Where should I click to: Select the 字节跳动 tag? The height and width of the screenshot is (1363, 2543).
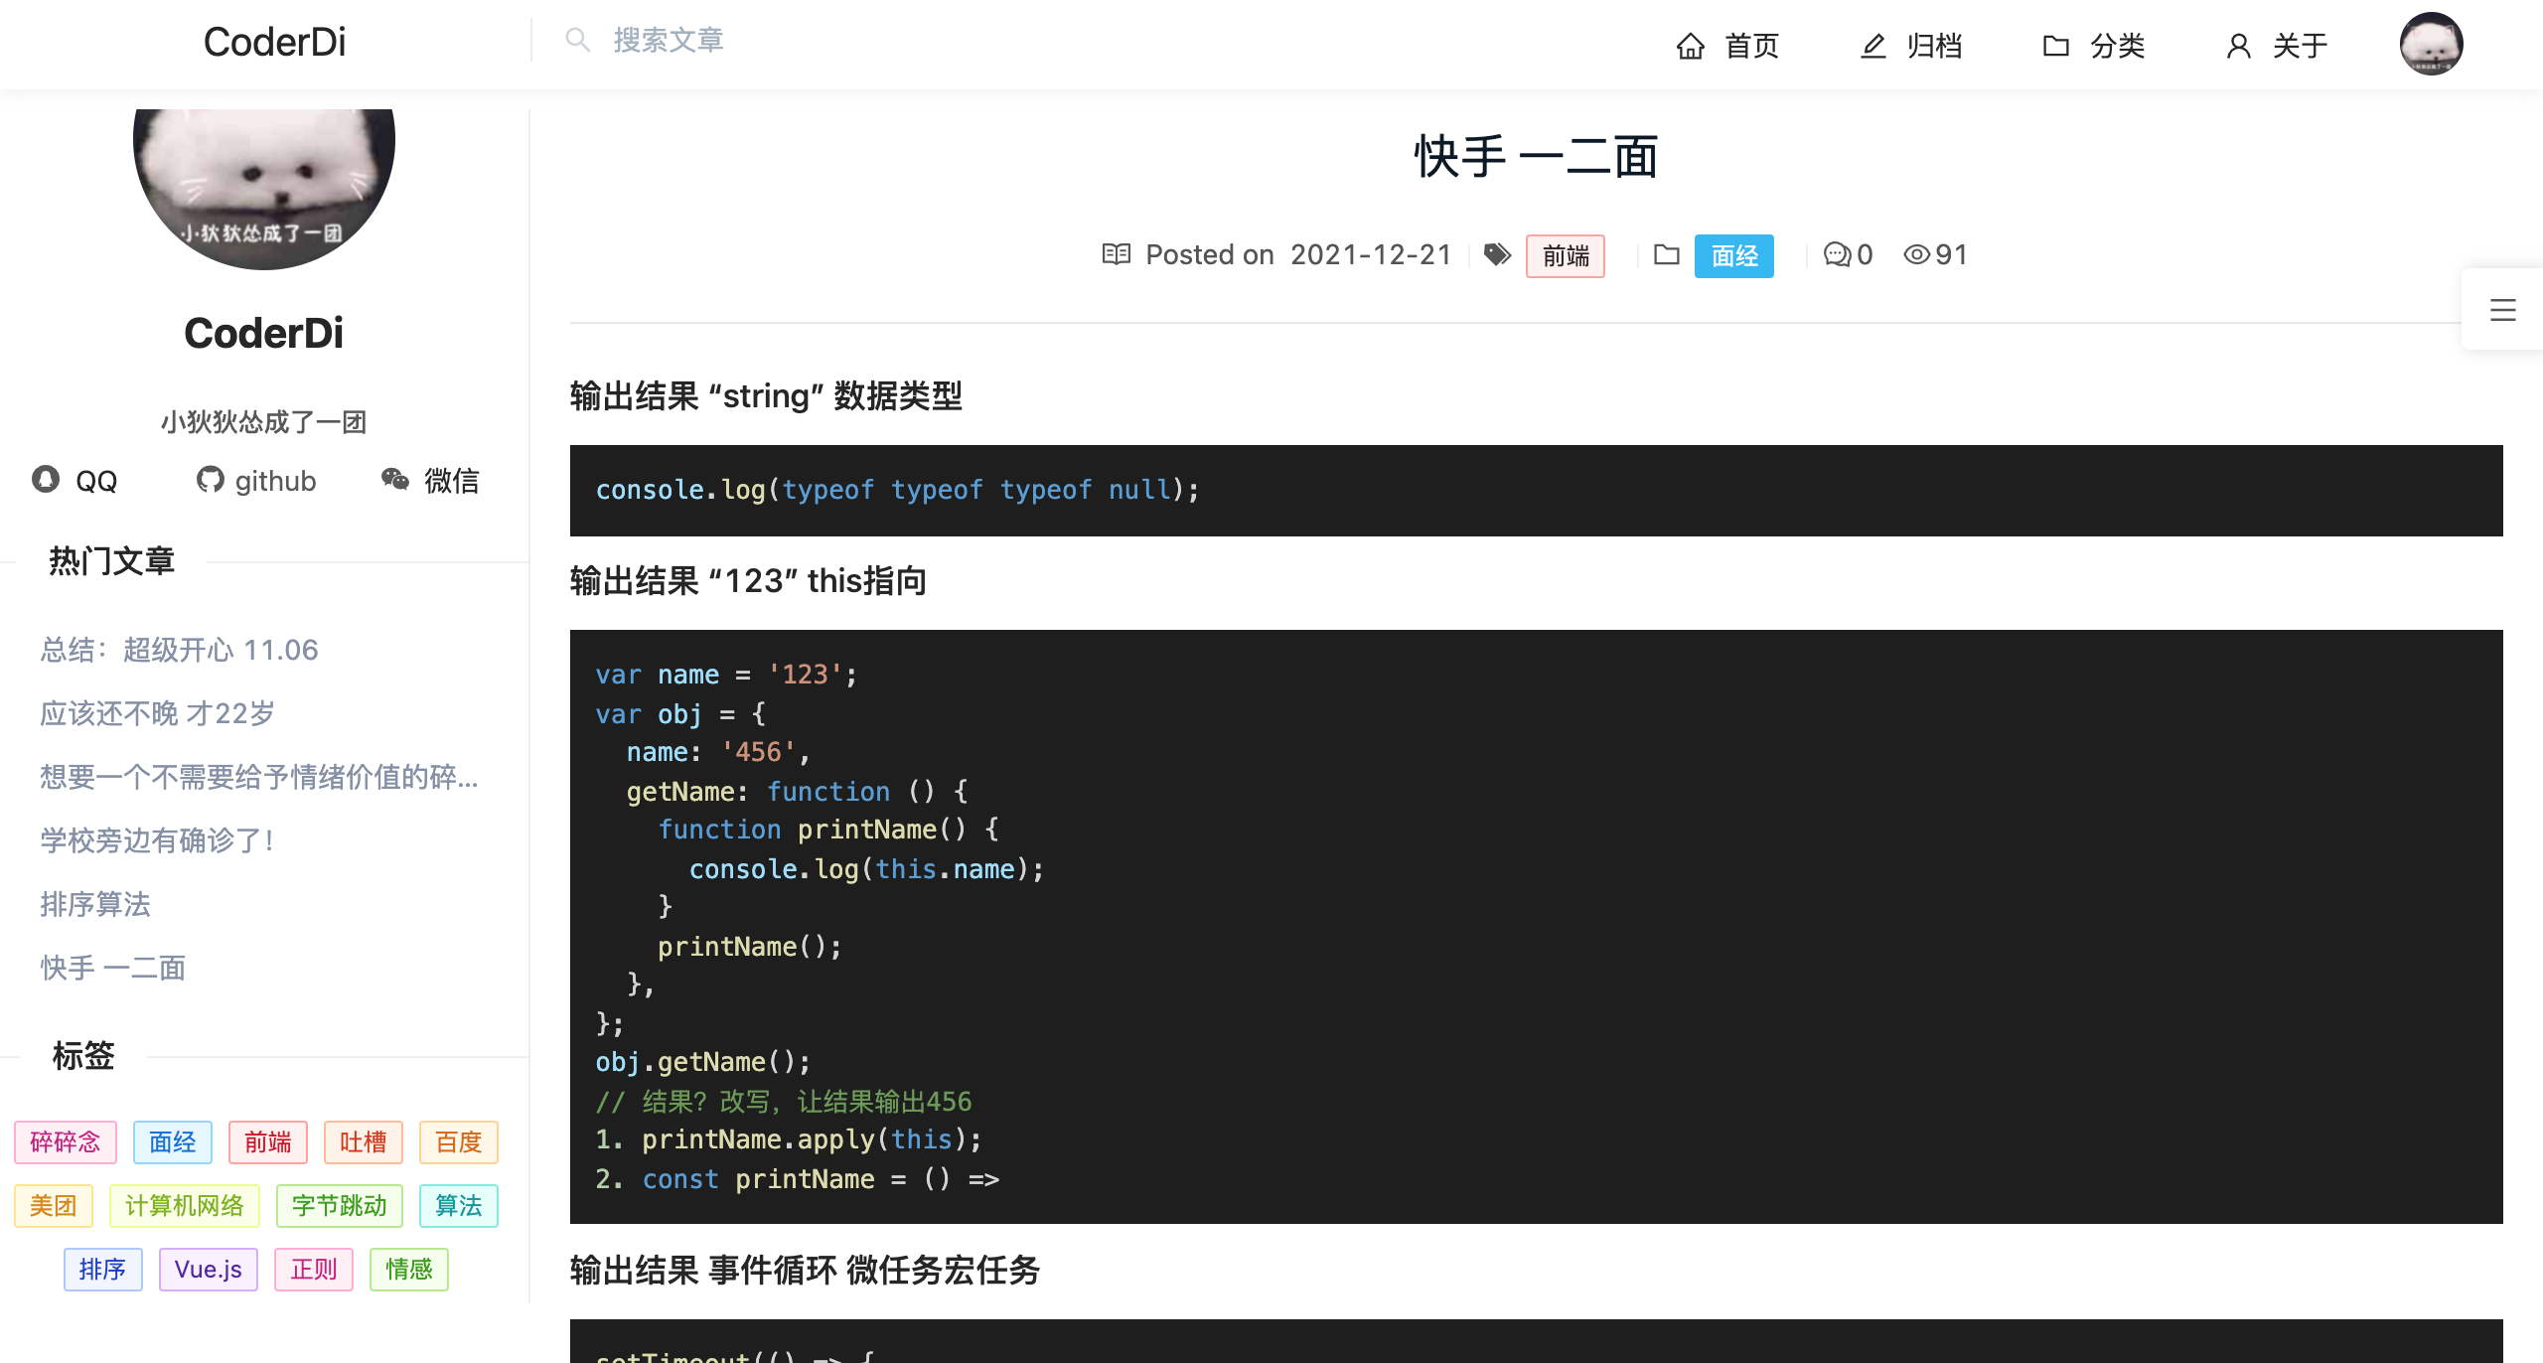339,1206
